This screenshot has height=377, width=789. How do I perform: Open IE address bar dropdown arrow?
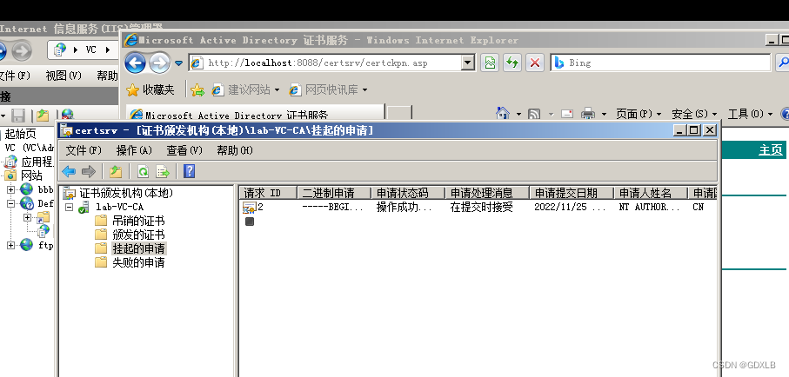tap(468, 63)
